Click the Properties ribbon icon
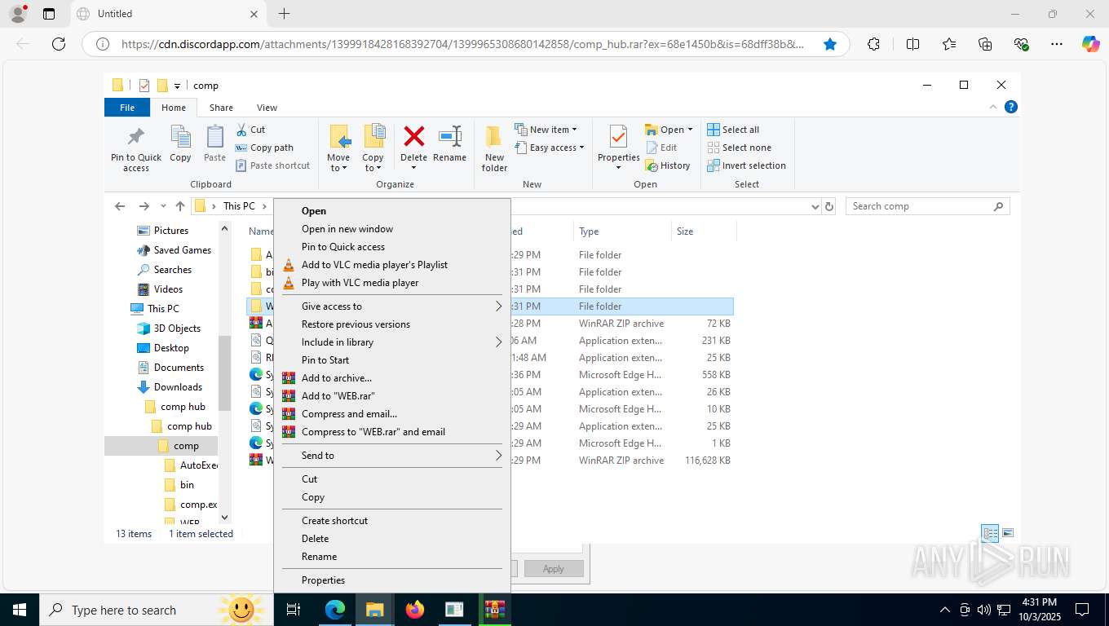 coord(618,148)
